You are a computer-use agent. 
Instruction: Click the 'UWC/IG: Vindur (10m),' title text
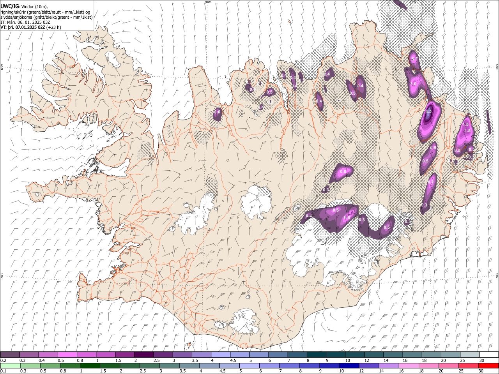click(x=24, y=6)
